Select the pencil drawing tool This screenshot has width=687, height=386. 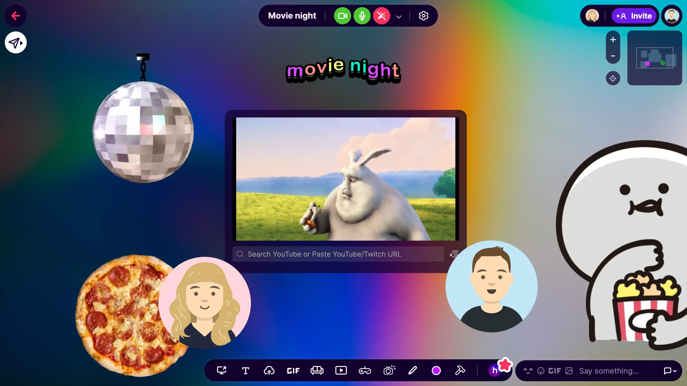click(x=412, y=371)
